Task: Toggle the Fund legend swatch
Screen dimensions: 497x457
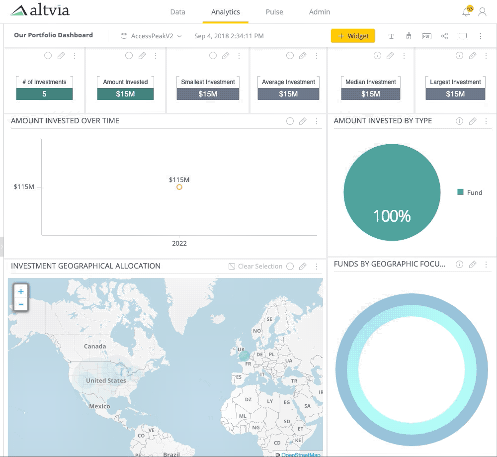Action: coord(461,192)
